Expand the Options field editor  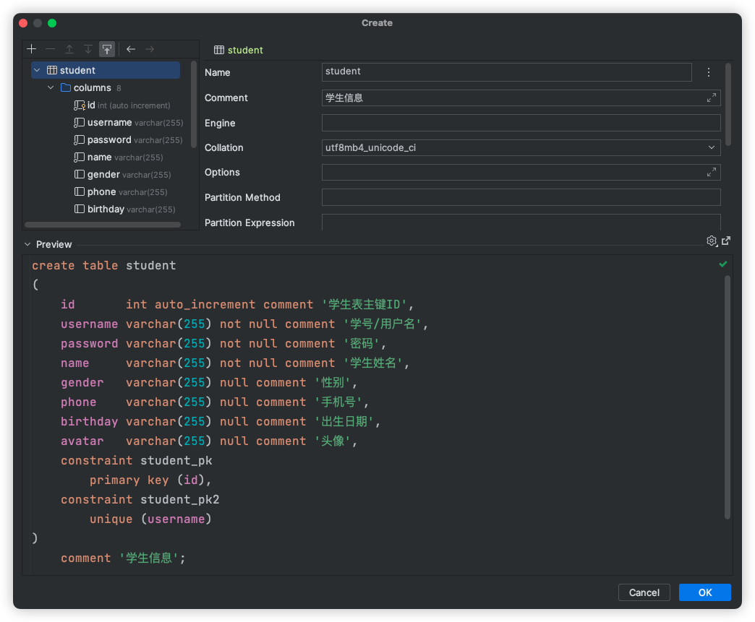(x=712, y=172)
